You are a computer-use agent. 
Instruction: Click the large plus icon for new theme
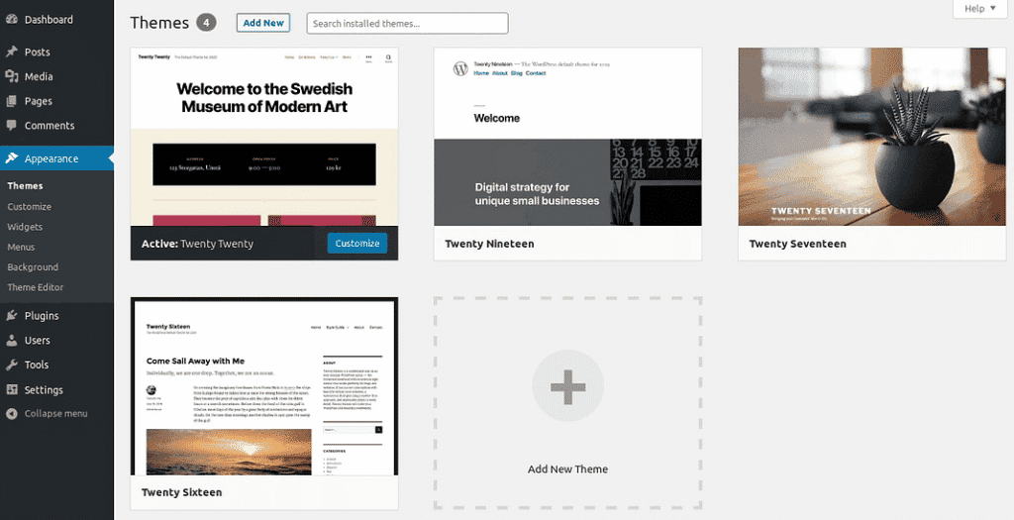[567, 386]
